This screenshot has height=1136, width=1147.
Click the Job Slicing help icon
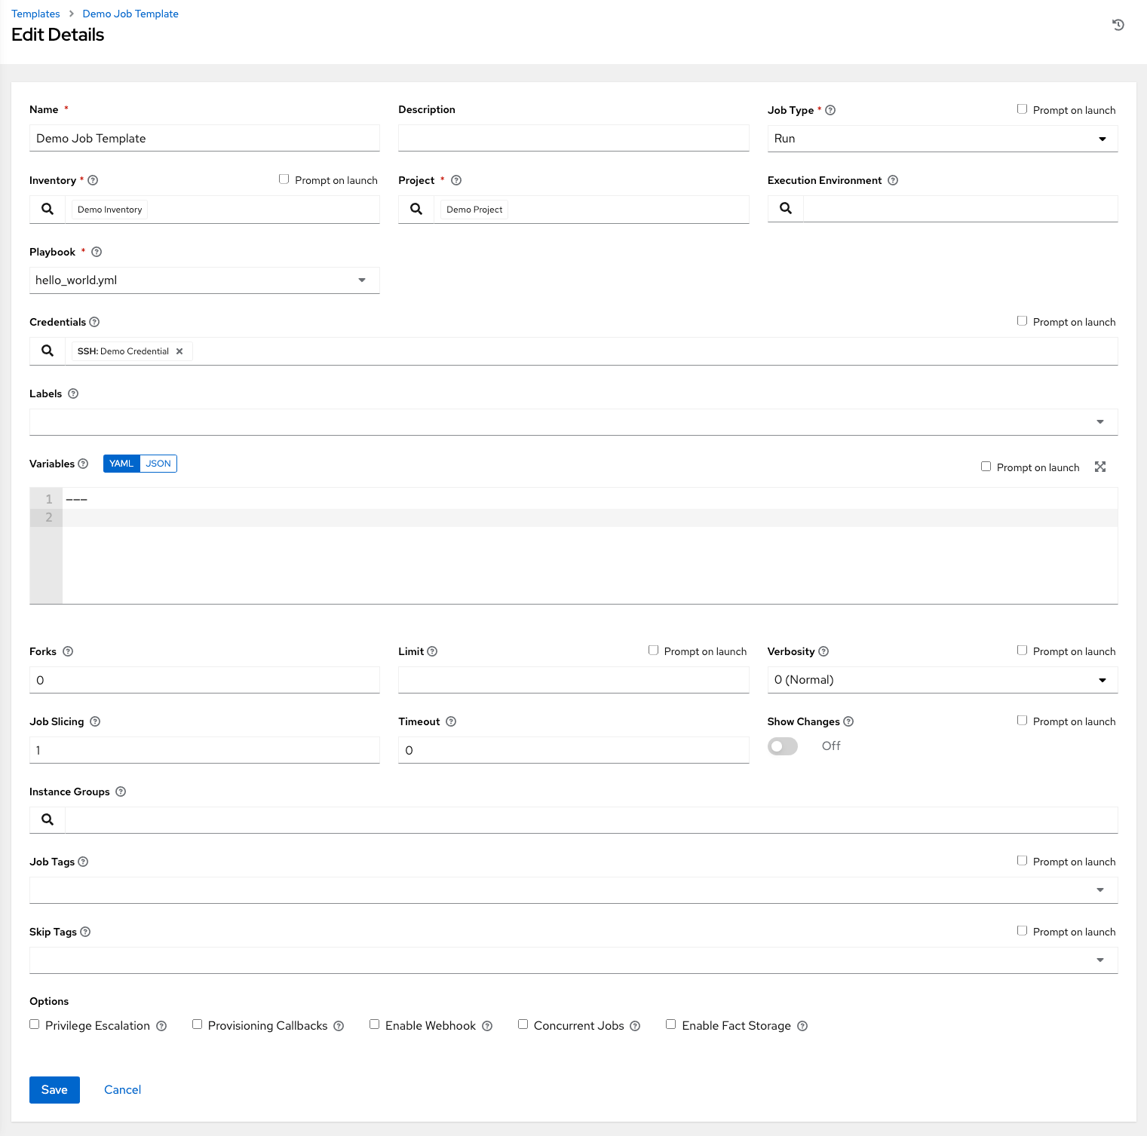tap(94, 721)
